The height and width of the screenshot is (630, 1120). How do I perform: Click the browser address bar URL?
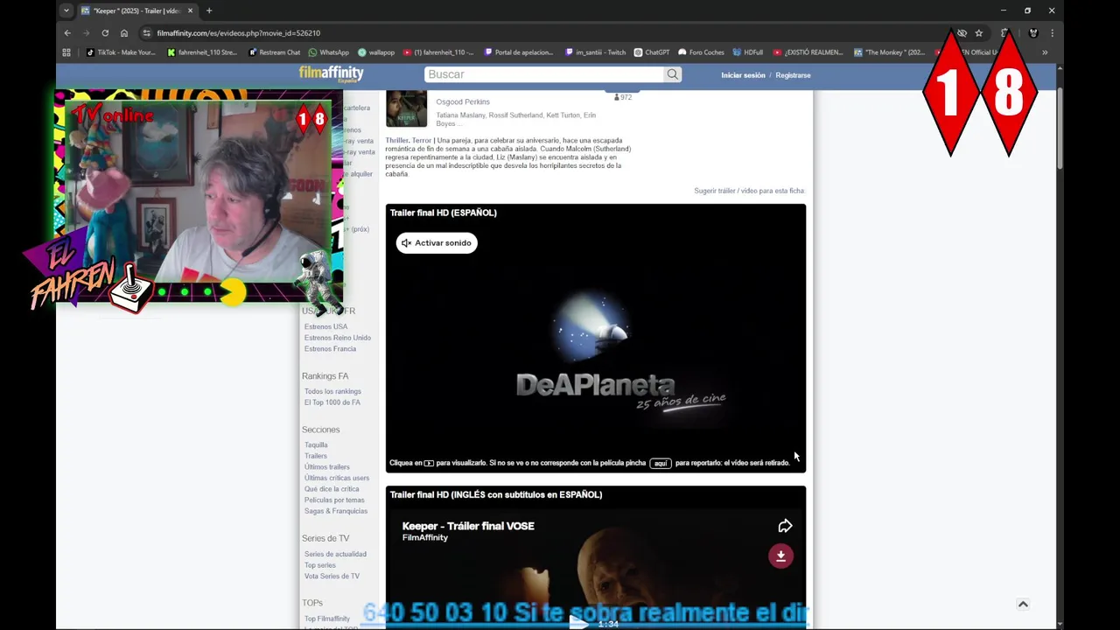[239, 33]
